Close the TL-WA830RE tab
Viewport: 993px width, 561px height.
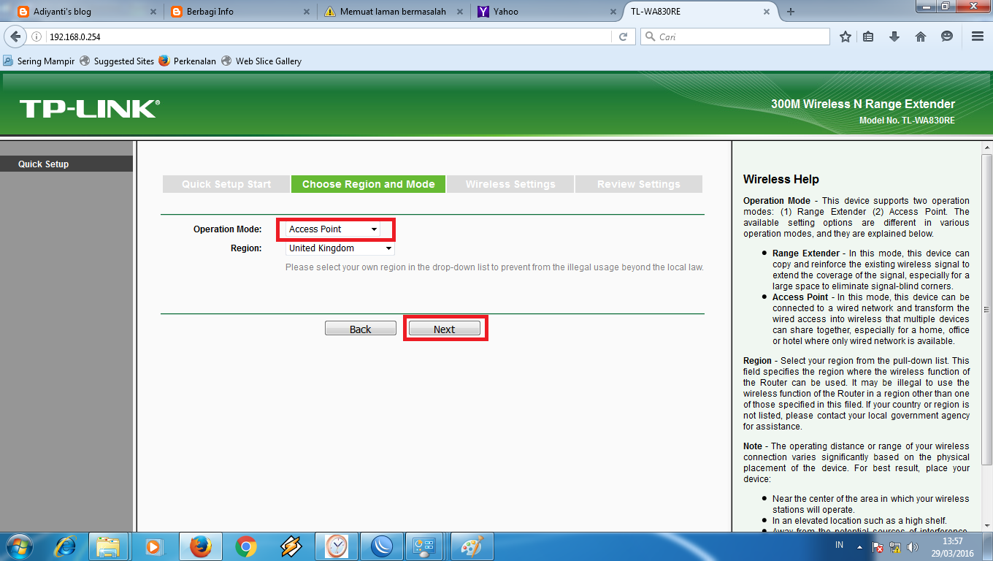pos(766,12)
